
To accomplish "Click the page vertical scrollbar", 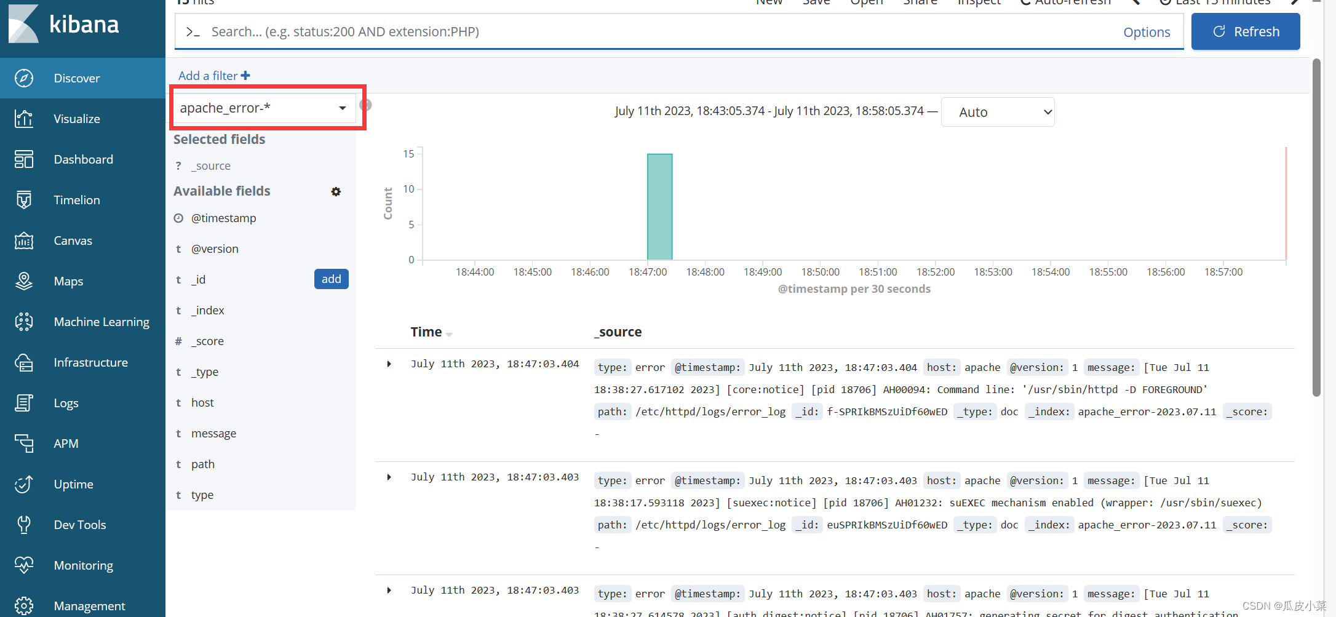I will click(x=1316, y=228).
